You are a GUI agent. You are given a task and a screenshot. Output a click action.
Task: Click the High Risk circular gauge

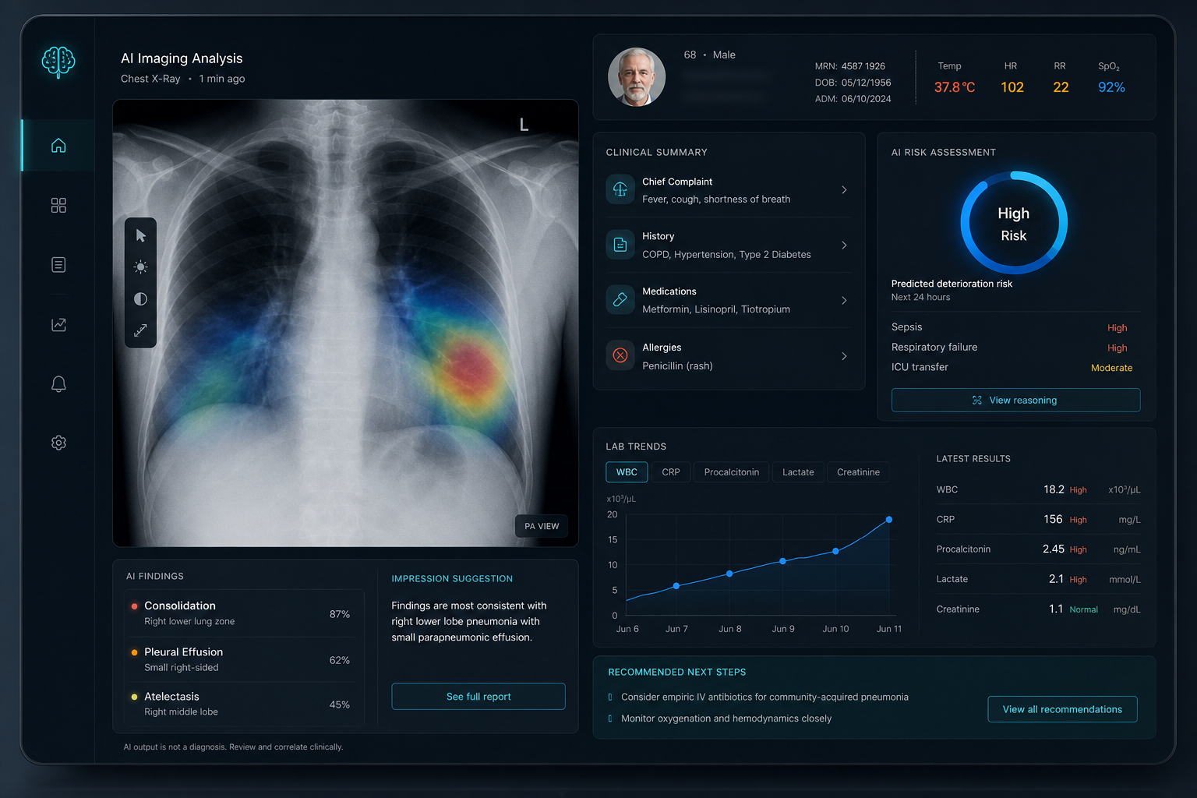(1014, 223)
